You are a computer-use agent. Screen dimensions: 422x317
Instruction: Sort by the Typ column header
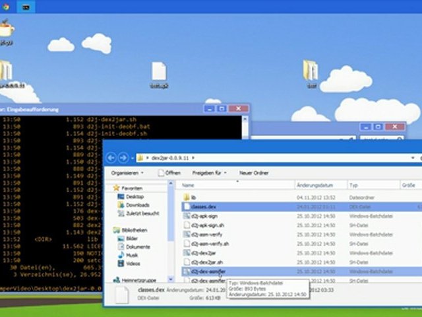(x=354, y=186)
